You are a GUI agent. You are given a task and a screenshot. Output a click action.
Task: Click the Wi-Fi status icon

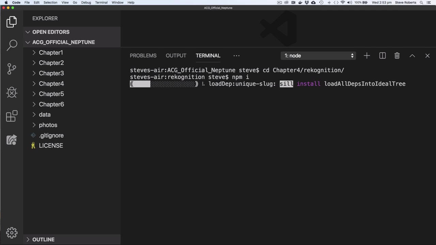(343, 2)
